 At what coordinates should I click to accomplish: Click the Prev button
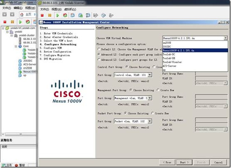167,162
